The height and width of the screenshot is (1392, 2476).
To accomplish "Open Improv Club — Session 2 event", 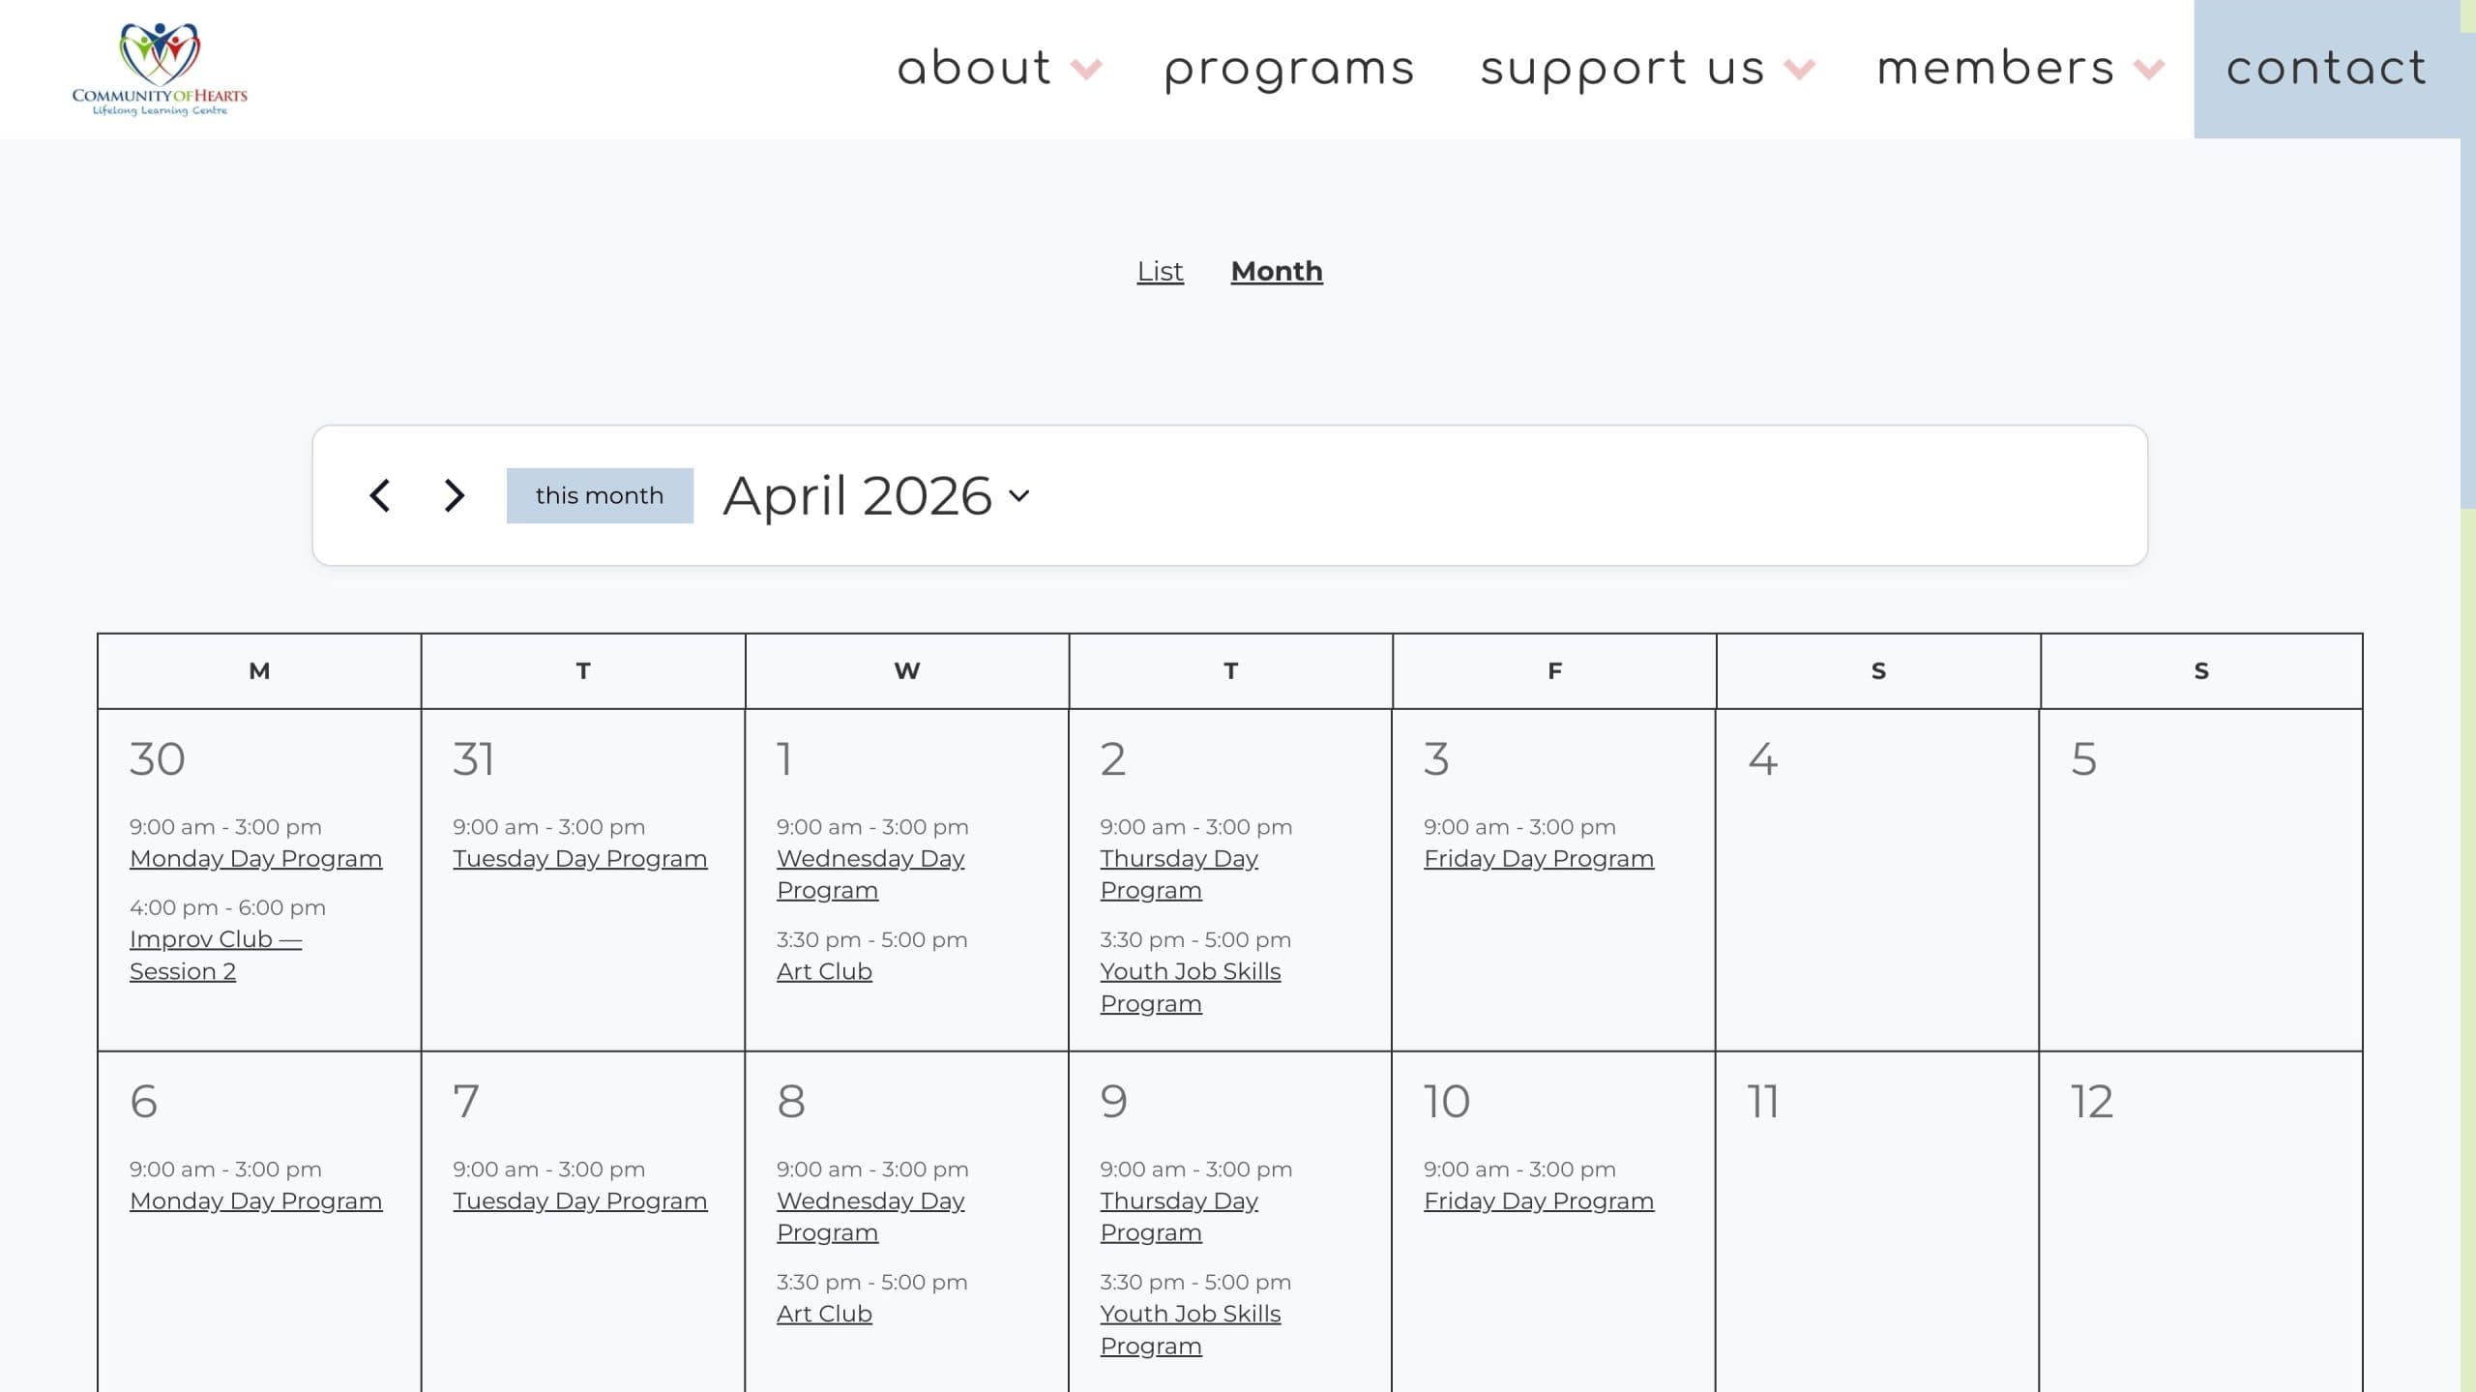I will tap(215, 955).
